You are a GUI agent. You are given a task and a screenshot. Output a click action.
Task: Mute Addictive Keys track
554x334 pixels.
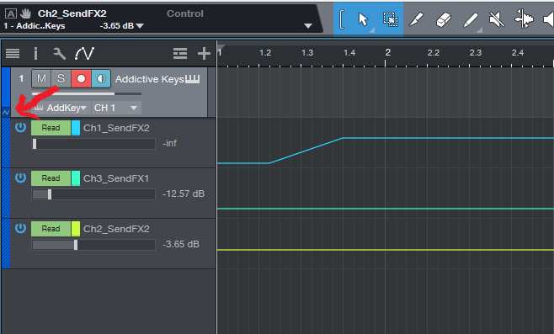pyautogui.click(x=41, y=79)
